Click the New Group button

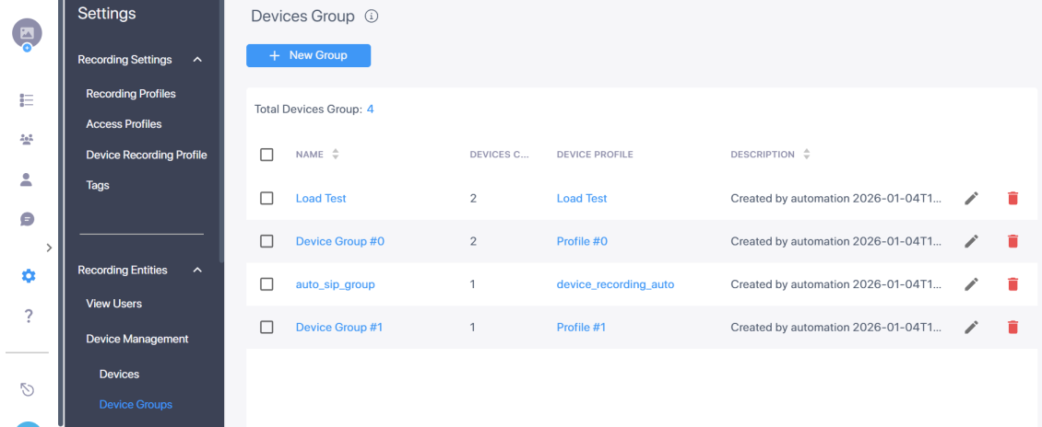click(308, 56)
